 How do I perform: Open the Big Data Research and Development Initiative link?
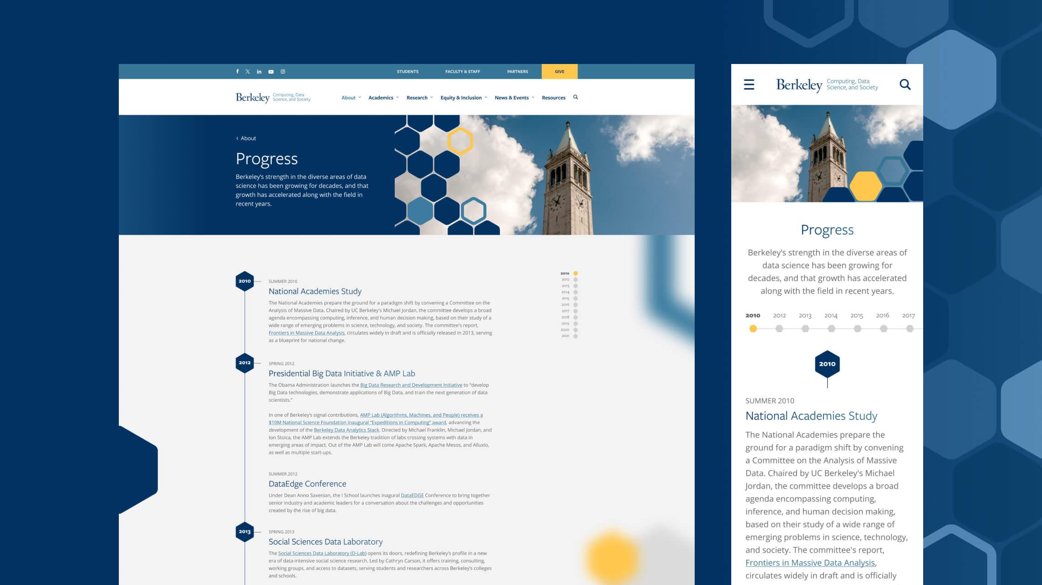pos(411,385)
